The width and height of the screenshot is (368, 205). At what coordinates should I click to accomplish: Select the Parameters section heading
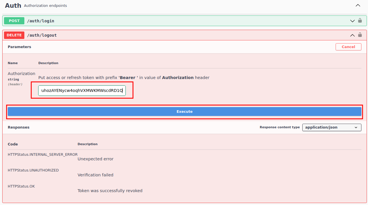tap(19, 47)
